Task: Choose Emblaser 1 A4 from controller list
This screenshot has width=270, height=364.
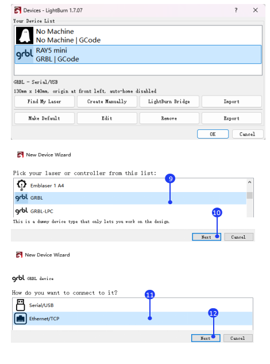Action: (x=130, y=185)
